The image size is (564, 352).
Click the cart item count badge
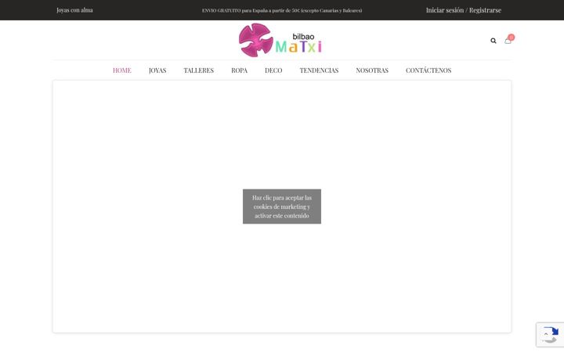point(511,38)
